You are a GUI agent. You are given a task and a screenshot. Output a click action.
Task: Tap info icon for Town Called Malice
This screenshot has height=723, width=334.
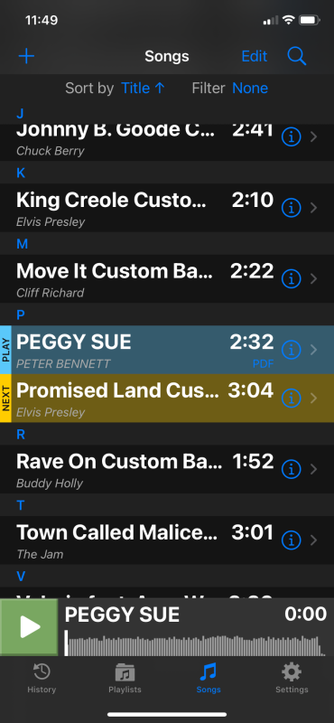292,540
